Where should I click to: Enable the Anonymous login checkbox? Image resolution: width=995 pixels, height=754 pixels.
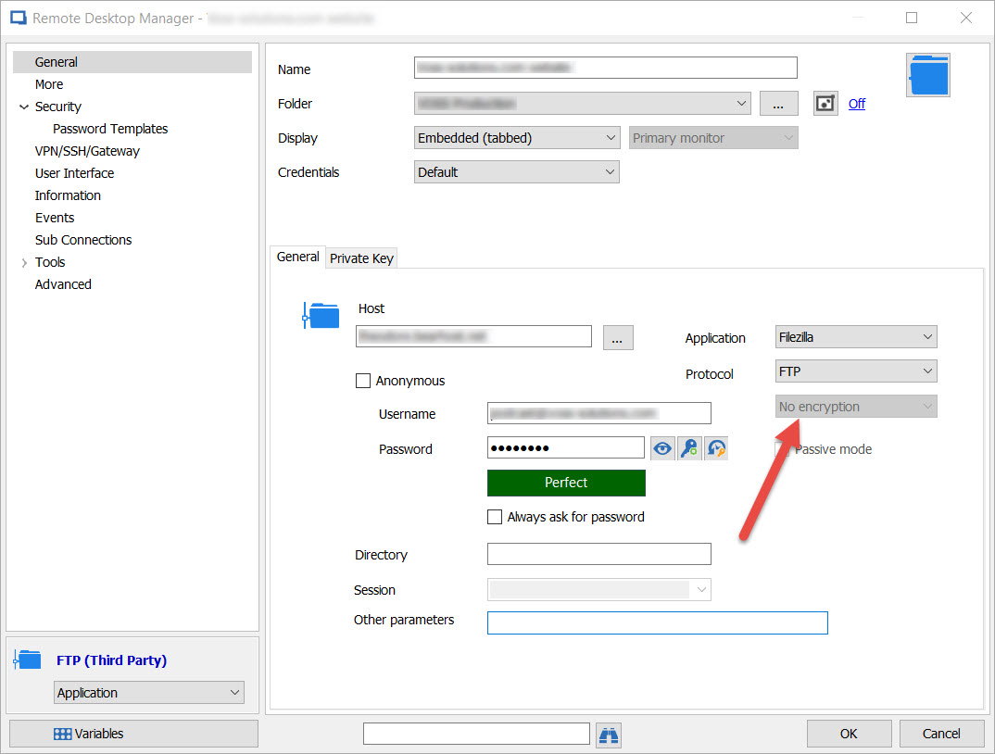coord(363,381)
